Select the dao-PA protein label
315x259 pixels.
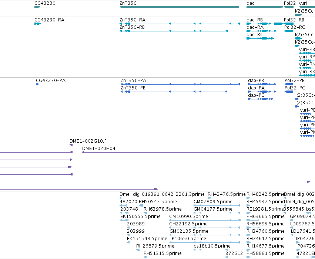click(x=257, y=88)
